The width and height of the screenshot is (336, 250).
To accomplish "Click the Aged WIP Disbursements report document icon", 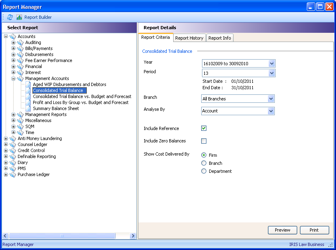I will [28, 84].
